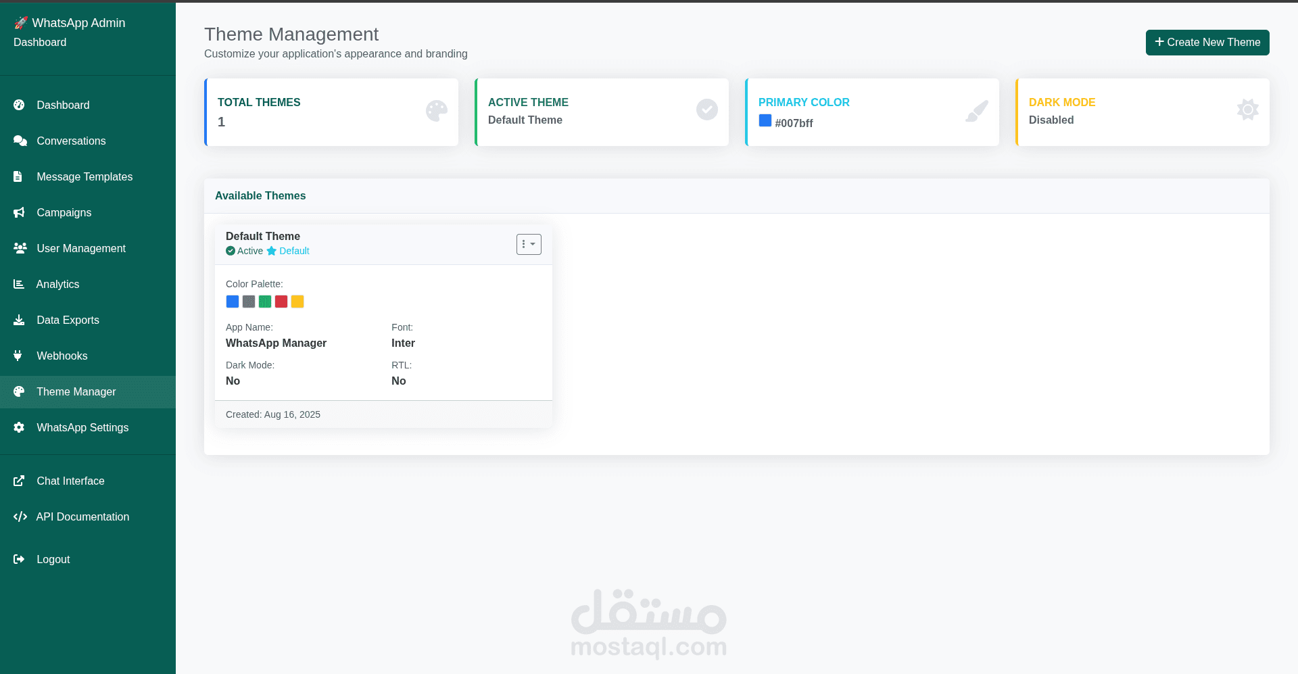Open Dashboard from the sidebar
Image resolution: width=1298 pixels, height=674 pixels.
[x=88, y=105]
